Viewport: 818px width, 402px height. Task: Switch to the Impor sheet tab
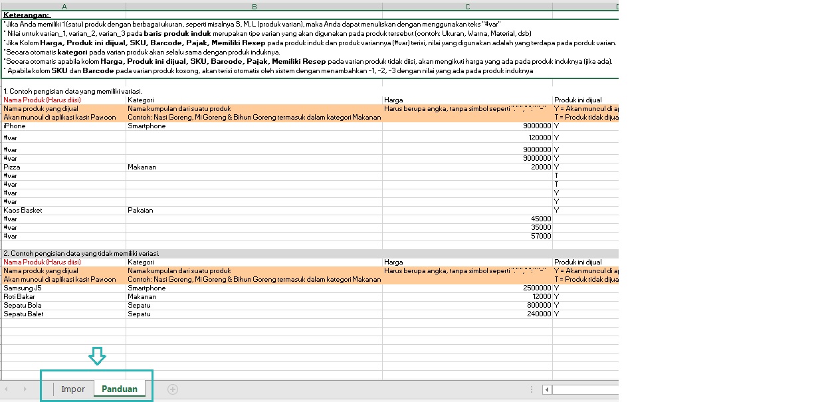click(x=73, y=389)
